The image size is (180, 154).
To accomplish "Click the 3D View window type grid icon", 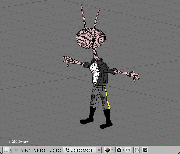I will (x=6, y=150).
